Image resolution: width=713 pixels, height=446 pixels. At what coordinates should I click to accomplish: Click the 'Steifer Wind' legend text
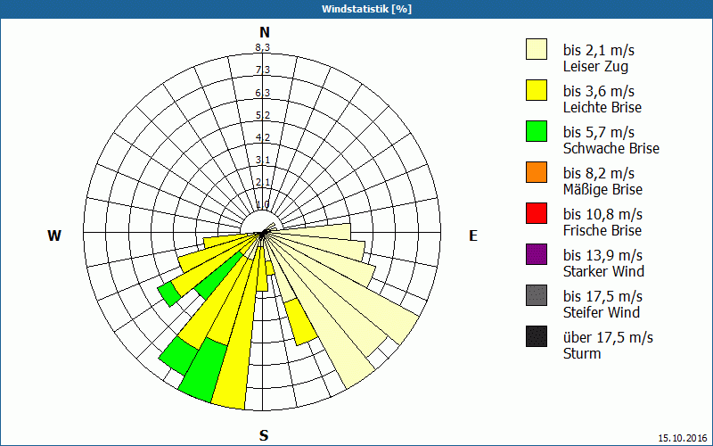[x=601, y=312]
